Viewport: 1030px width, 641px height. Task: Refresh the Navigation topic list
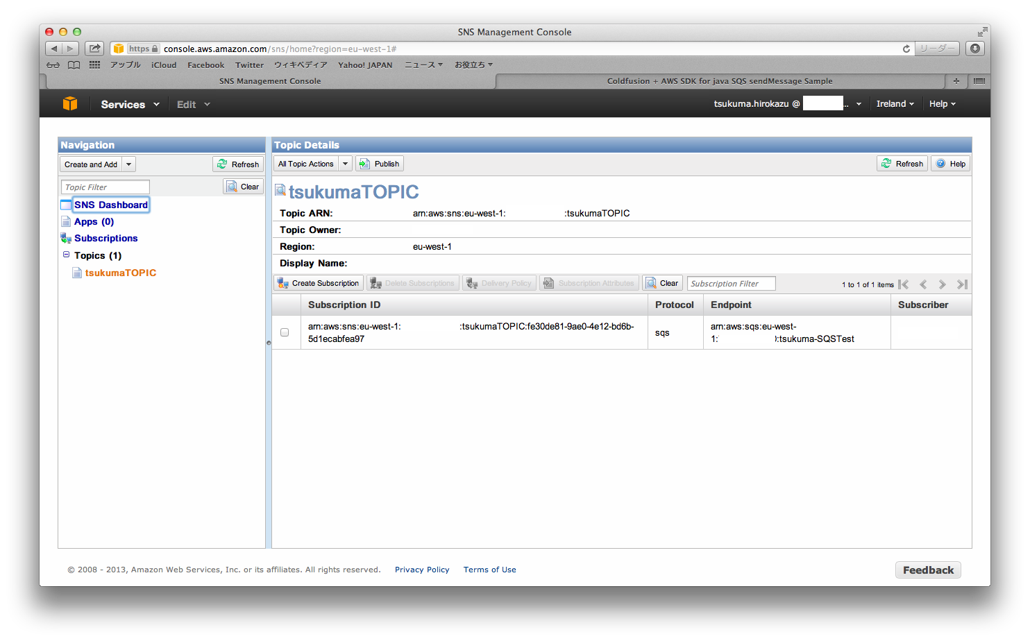click(238, 164)
